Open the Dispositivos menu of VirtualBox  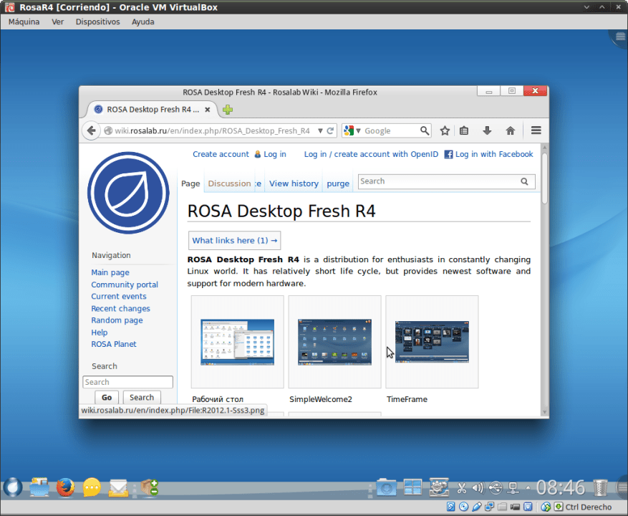pyautogui.click(x=99, y=21)
